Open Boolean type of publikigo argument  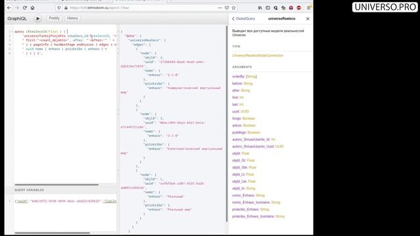[x=254, y=132]
